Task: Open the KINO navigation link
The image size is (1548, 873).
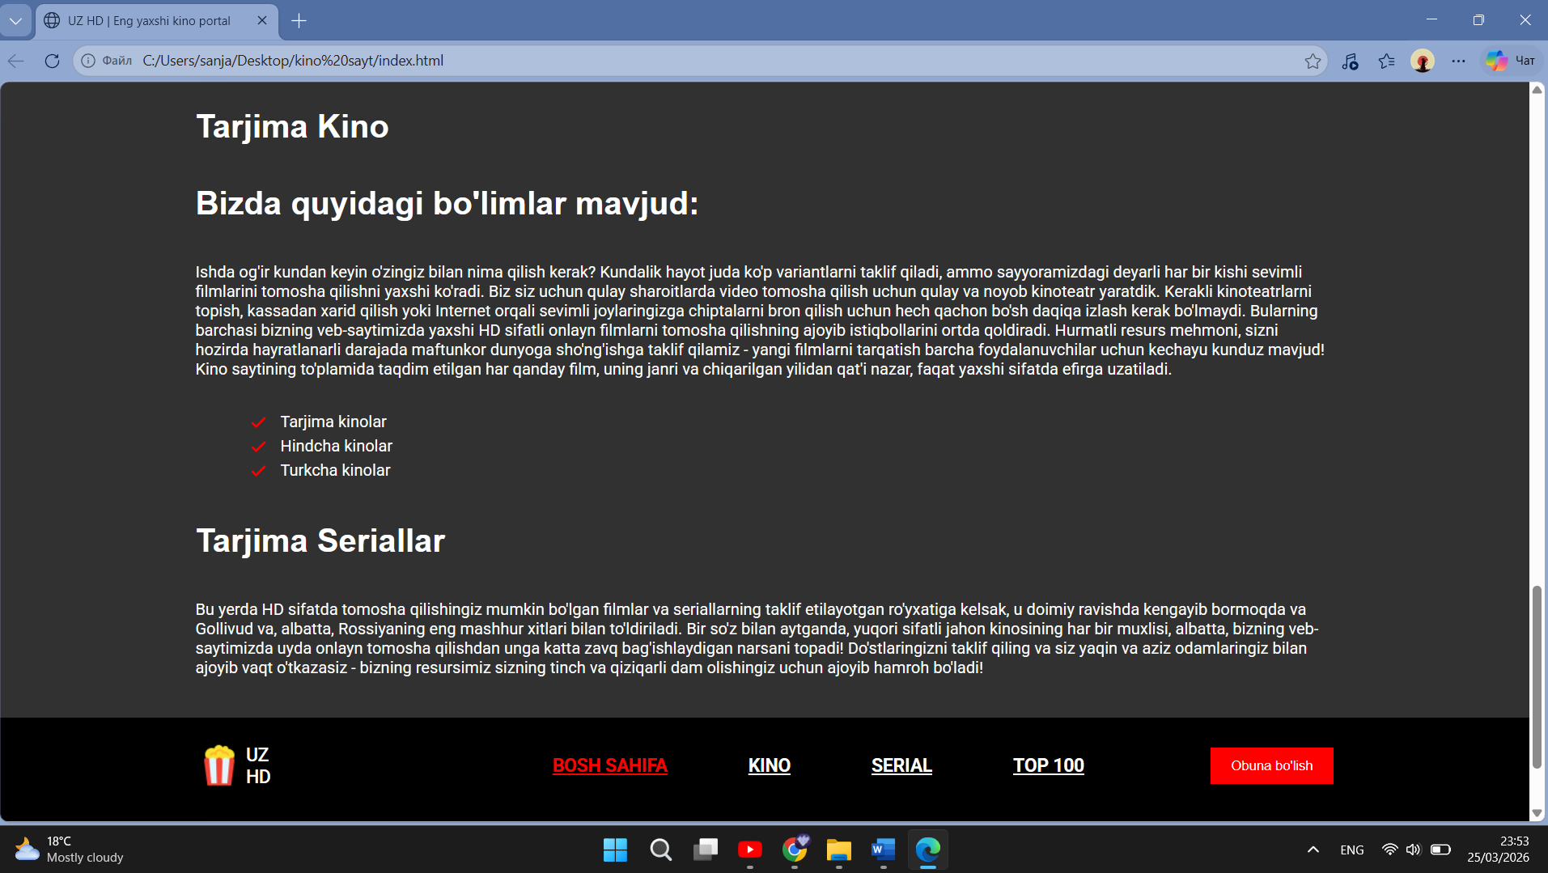Action: pos(769,765)
